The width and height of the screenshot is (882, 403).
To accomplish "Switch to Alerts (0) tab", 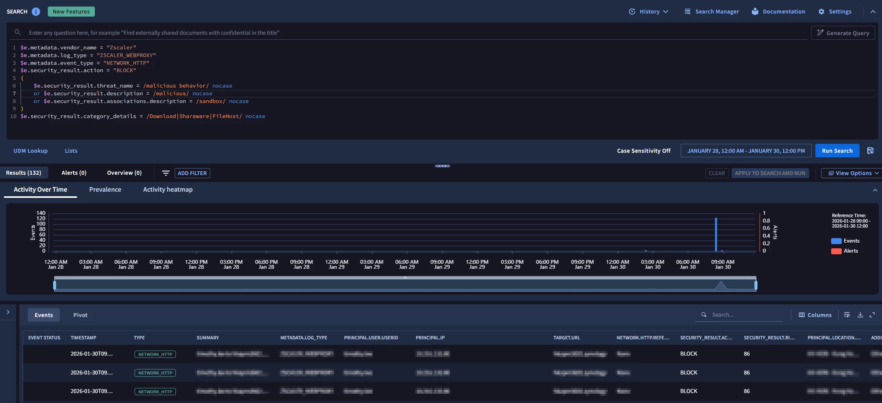I will coord(74,173).
